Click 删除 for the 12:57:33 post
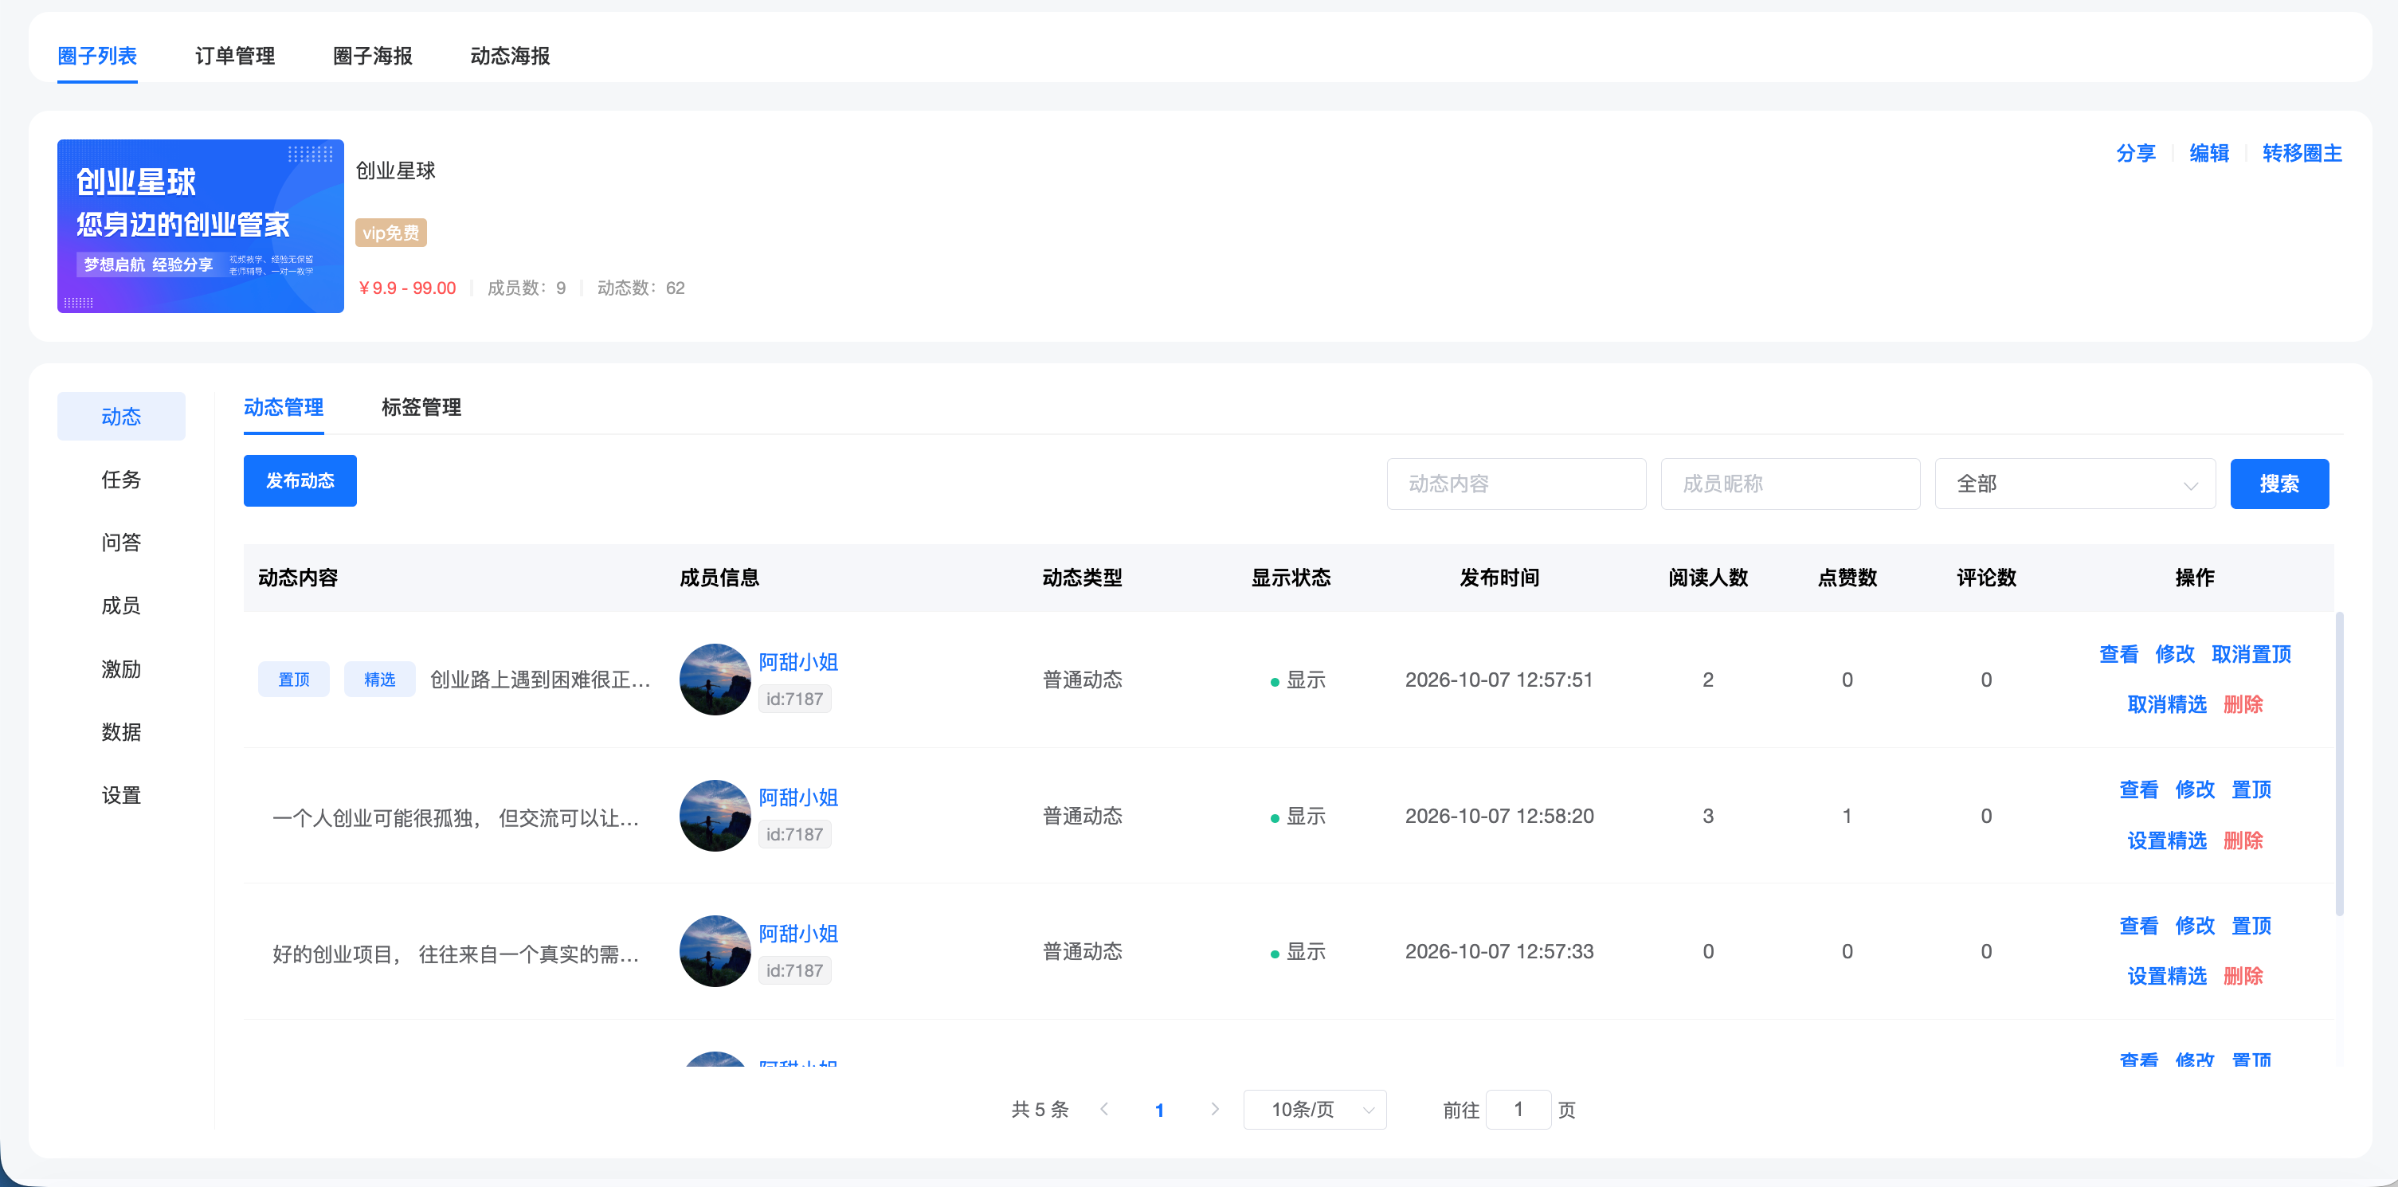The image size is (2398, 1187). click(2243, 977)
